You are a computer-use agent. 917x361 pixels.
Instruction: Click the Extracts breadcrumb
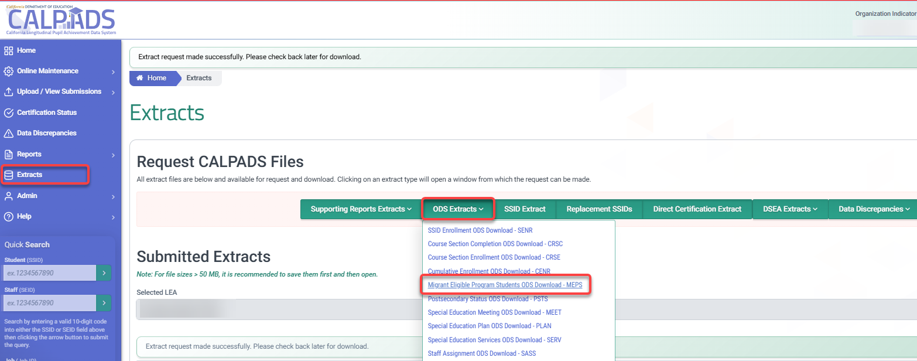pyautogui.click(x=199, y=78)
